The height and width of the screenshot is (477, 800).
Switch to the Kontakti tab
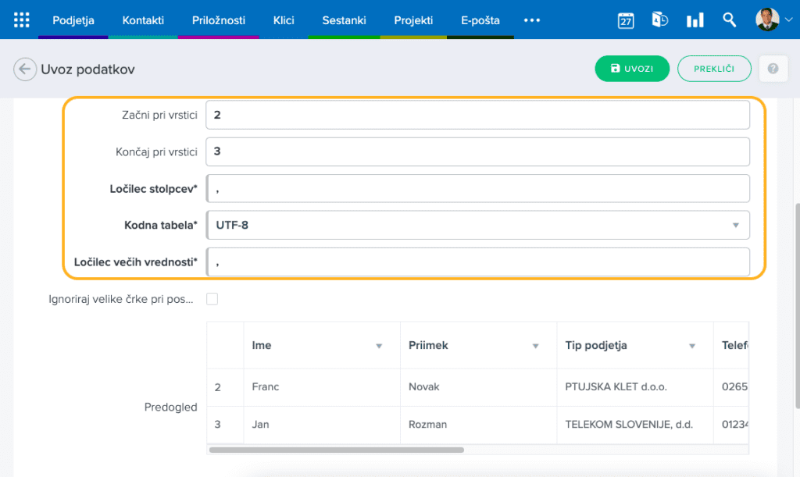tap(143, 20)
